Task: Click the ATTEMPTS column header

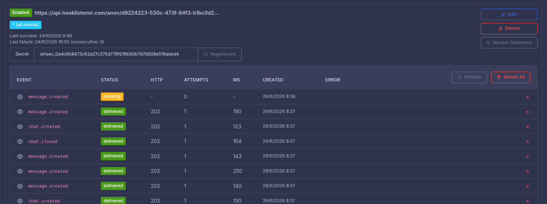Action: coord(196,80)
